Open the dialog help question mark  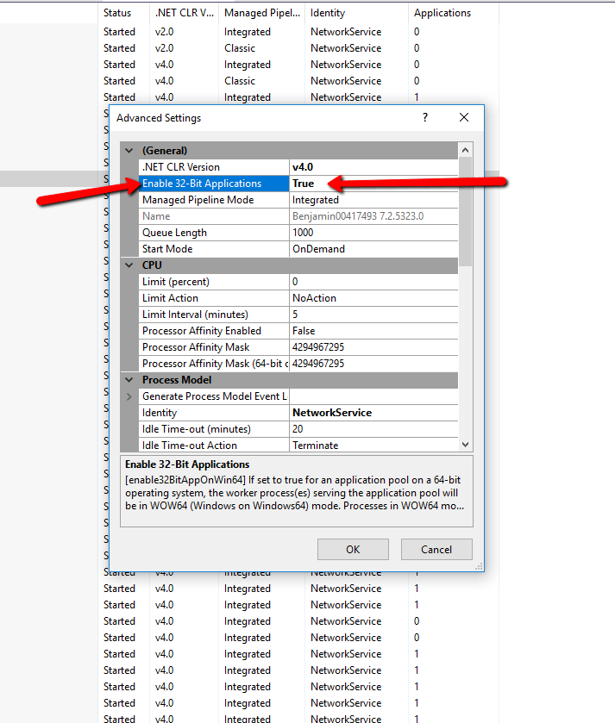coord(425,117)
